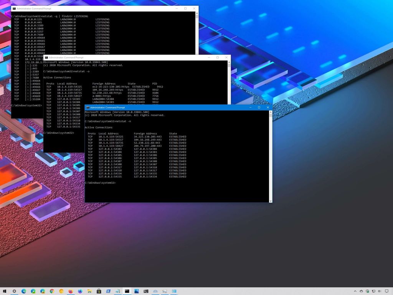Viewport: 393px width, 295px height.
Task: Open OneDrive from the system tray
Action: [362, 291]
